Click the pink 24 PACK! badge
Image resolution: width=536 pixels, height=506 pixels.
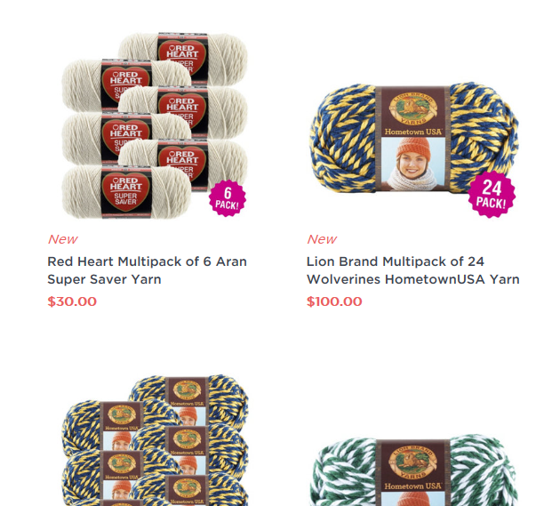tap(492, 195)
